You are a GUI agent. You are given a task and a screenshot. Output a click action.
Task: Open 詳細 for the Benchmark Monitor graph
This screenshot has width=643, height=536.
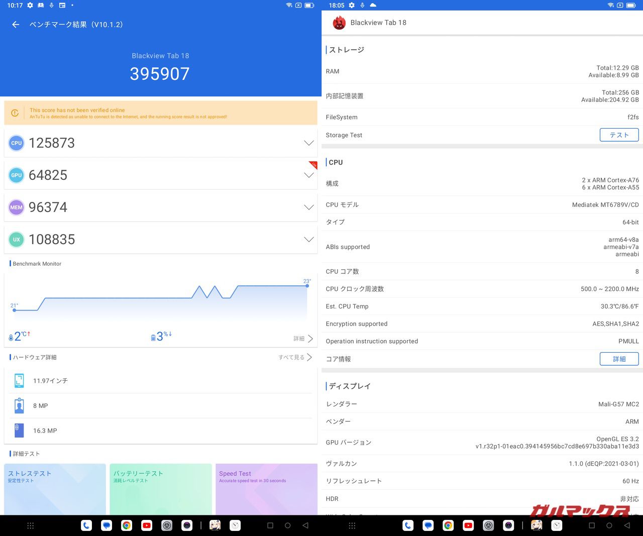pos(303,339)
